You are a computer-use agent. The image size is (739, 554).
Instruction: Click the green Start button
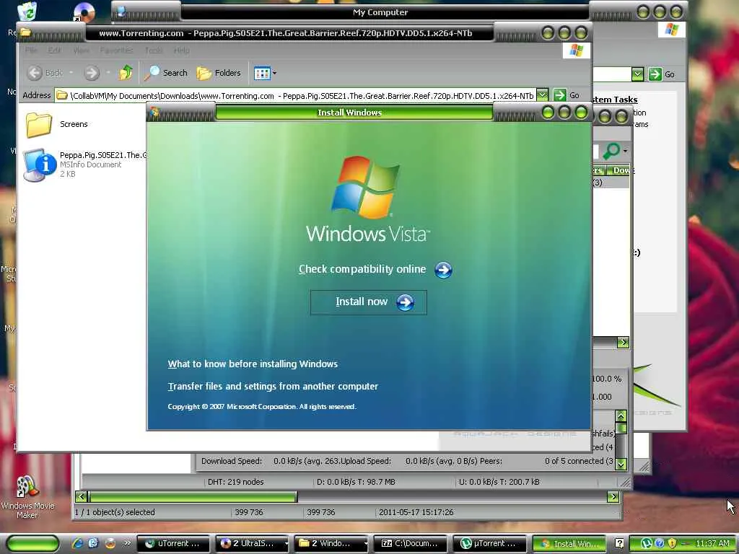pyautogui.click(x=33, y=544)
